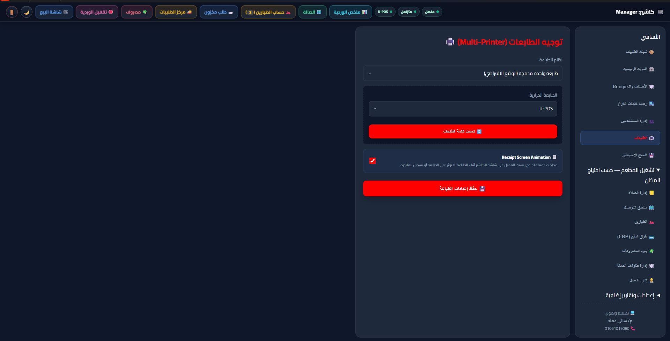Open النسخ الاحتياطي backup page
The image size is (670, 341).
coord(620,155)
